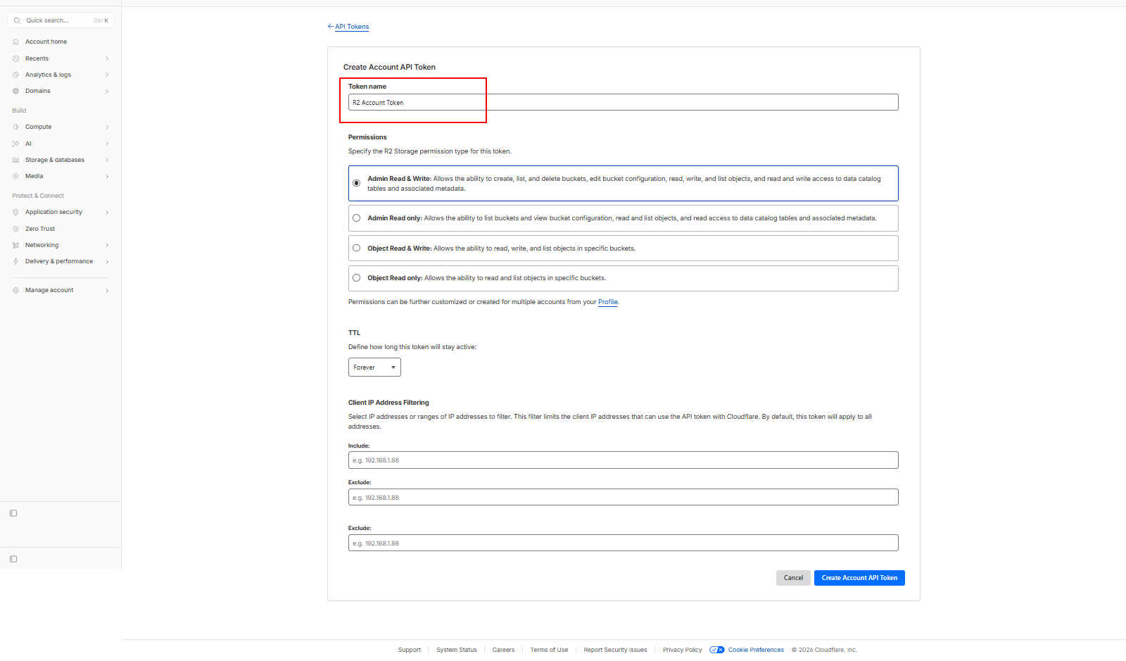Click the Recents clock icon
The width and height of the screenshot is (1126, 661).
pyautogui.click(x=15, y=58)
